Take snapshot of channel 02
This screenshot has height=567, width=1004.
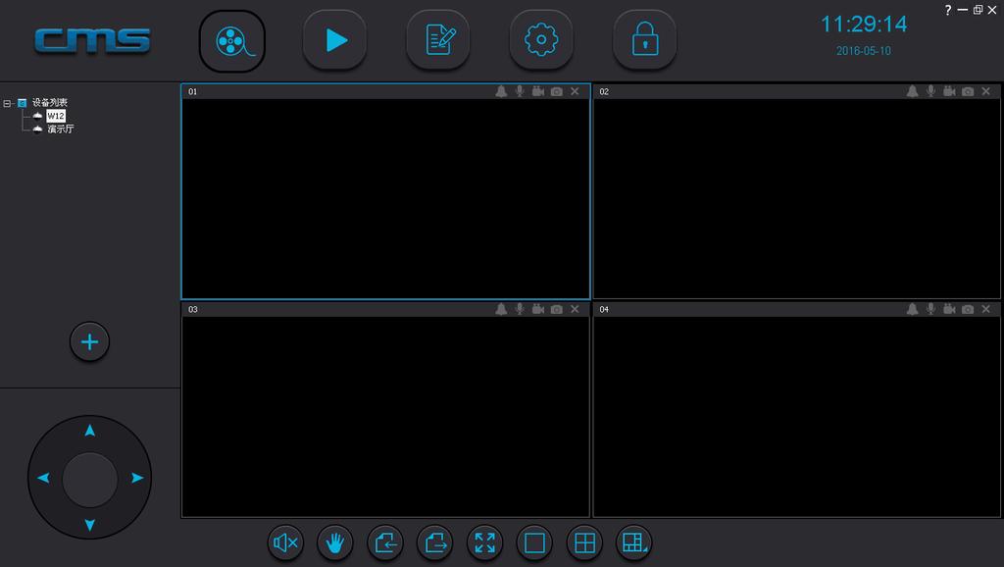tap(968, 91)
